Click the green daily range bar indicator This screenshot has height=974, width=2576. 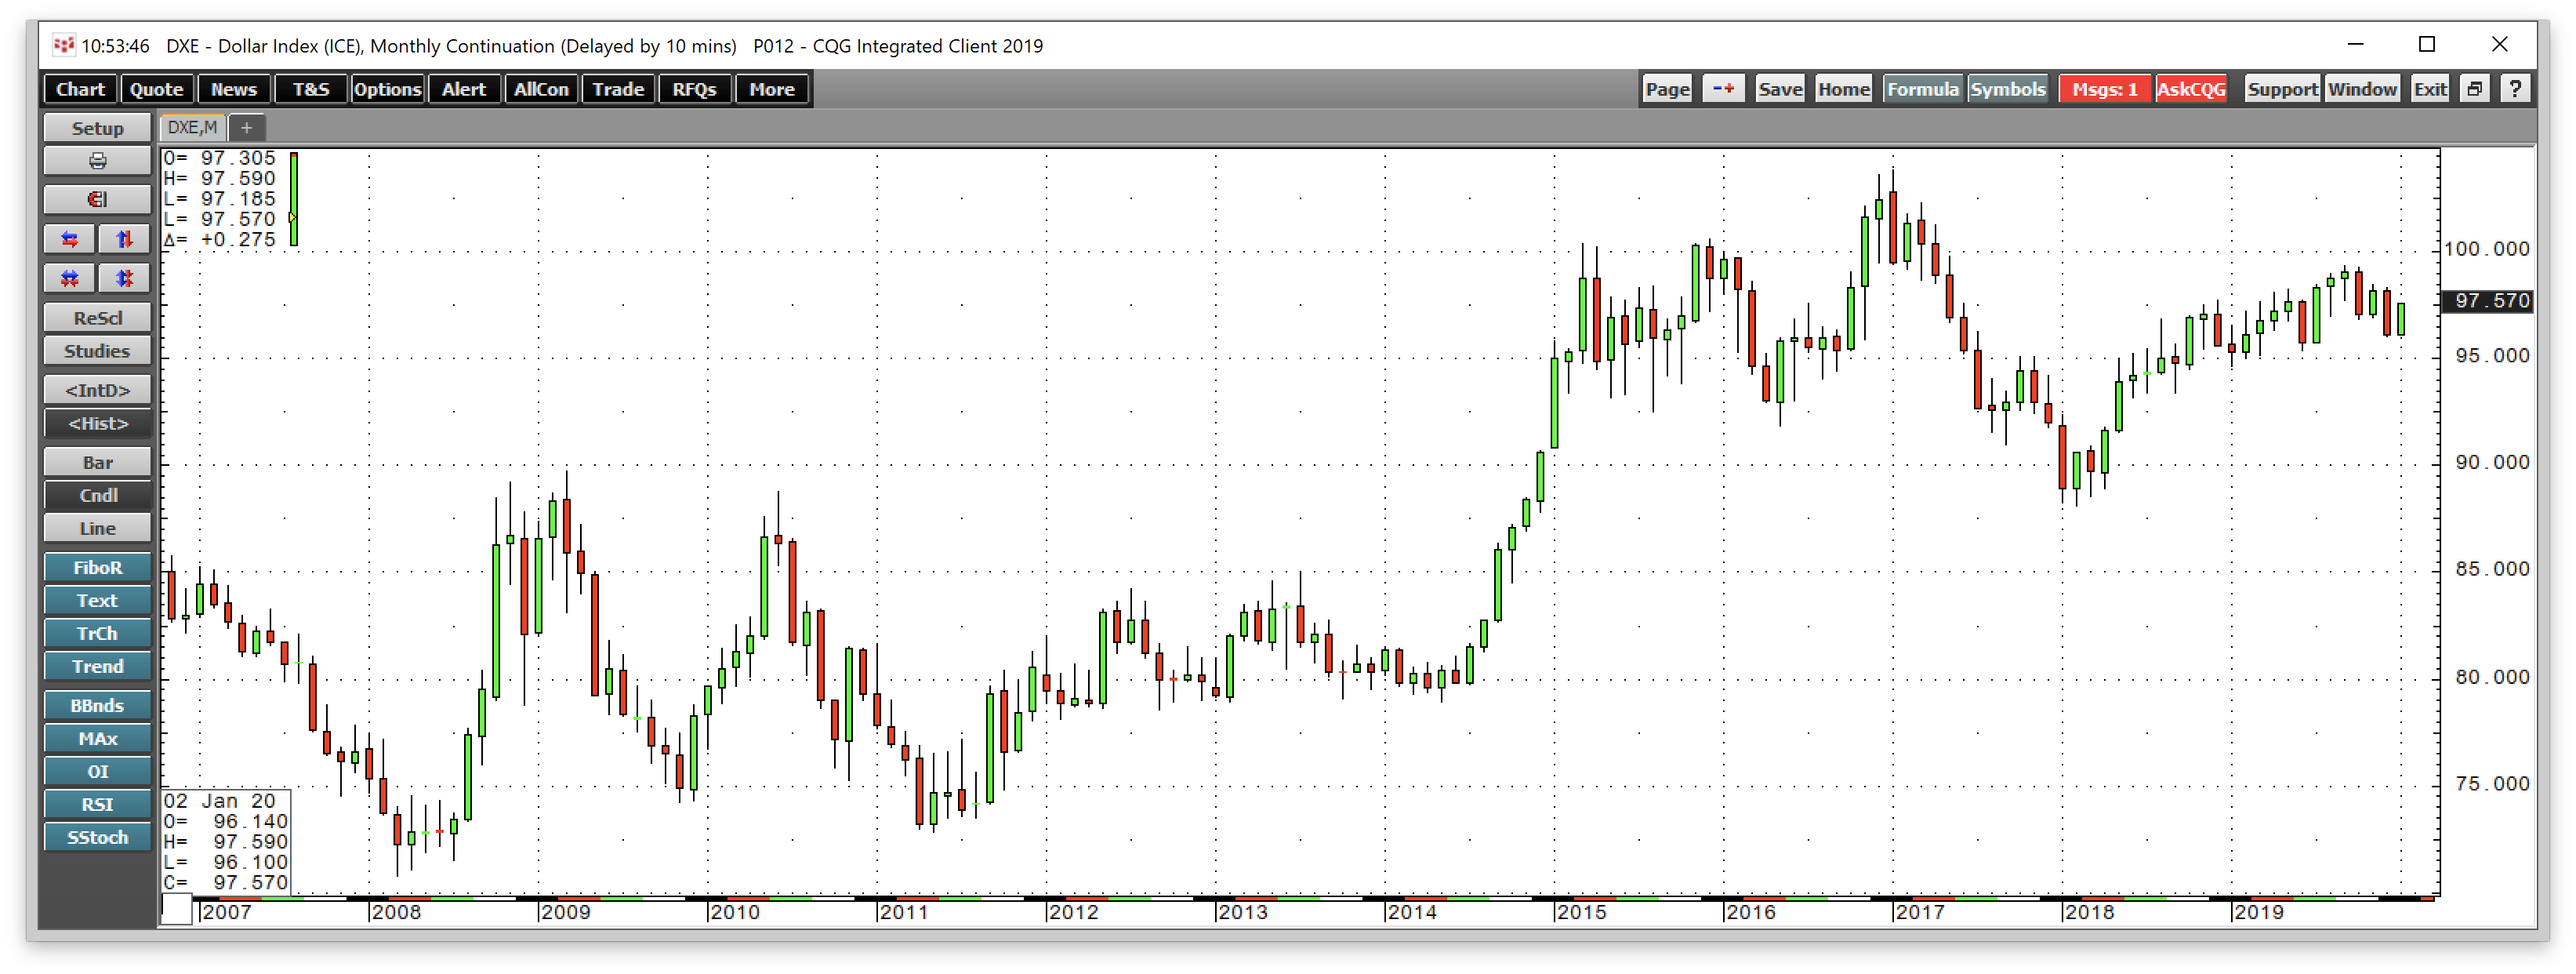point(294,199)
